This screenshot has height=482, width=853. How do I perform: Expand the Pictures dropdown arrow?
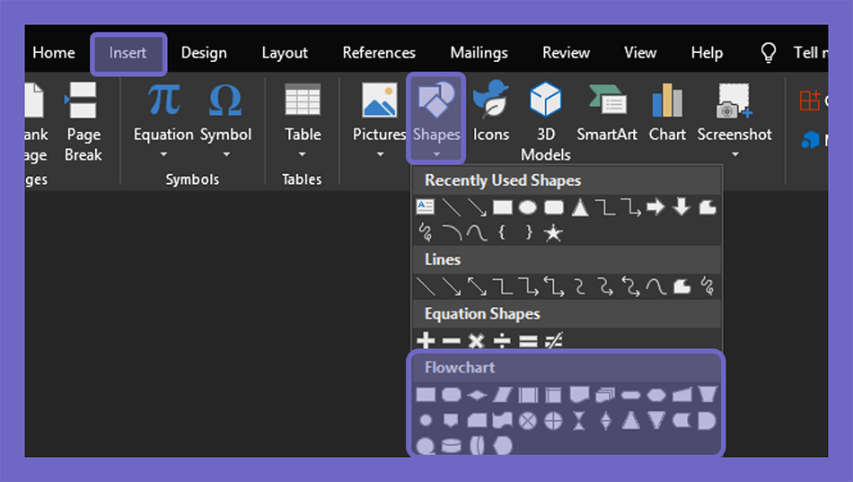(380, 154)
